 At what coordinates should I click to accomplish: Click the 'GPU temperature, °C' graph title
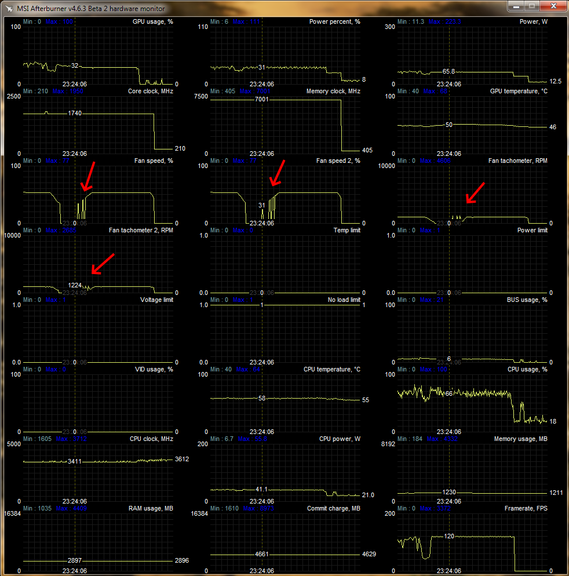coord(519,91)
